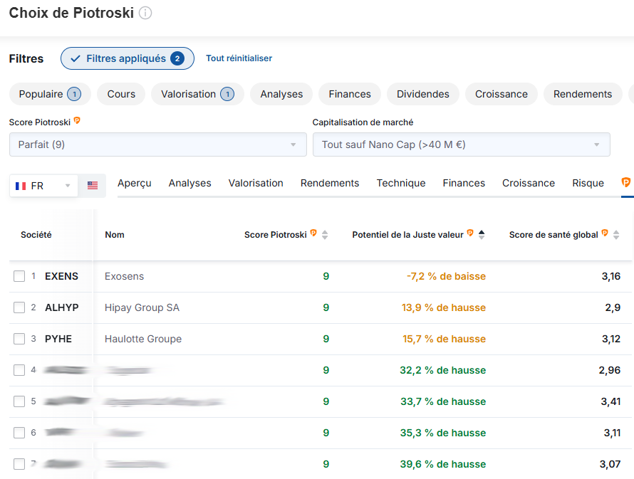Image resolution: width=634 pixels, height=479 pixels.
Task: Click the 15,7 % de hausse value
Action: 444,339
